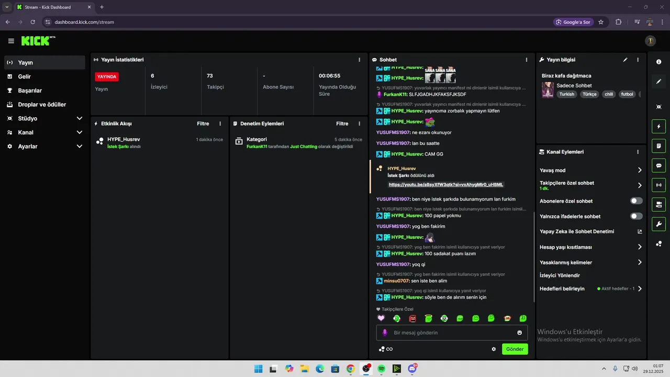670x377 pixels.
Task: Open options menu of Etkinlik Akışı panel
Action: [220, 124]
